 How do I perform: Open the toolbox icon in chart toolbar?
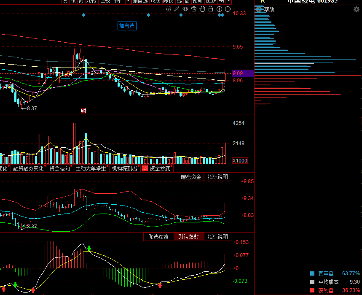(x=194, y=9)
